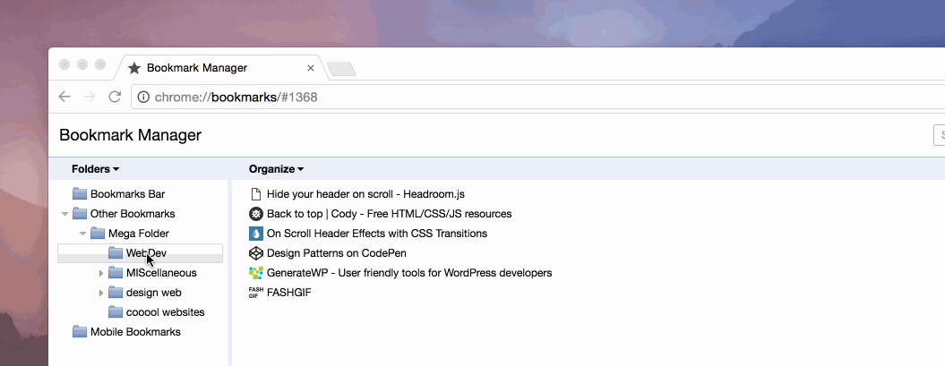This screenshot has height=366, width=945.
Task: Select the Mega Folder item
Action: [139, 234]
